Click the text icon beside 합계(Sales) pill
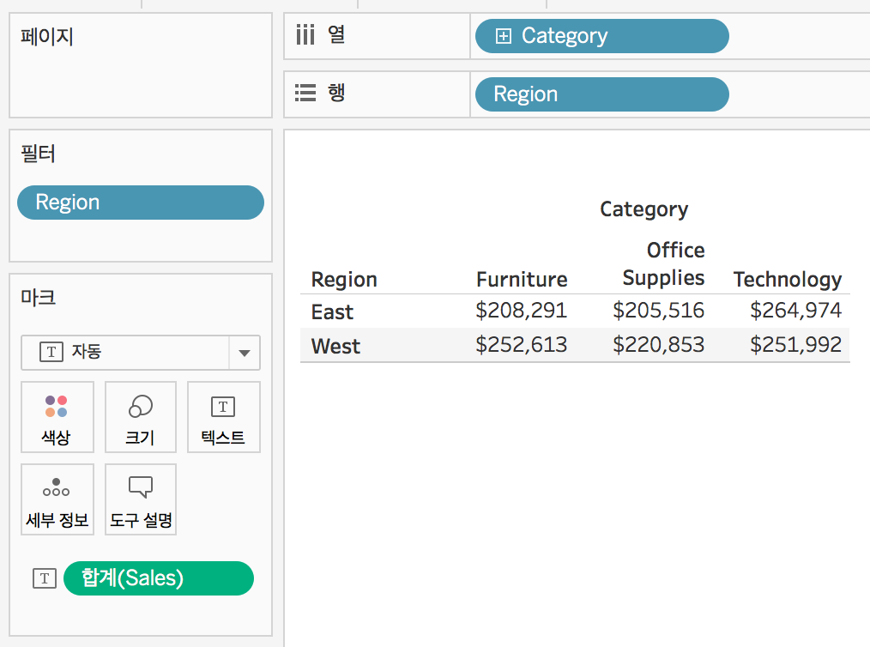870x647 pixels. click(45, 578)
